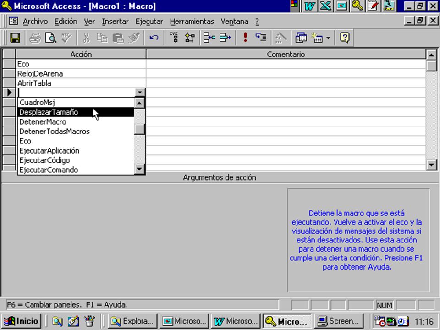Open the Edición menu

point(66,22)
